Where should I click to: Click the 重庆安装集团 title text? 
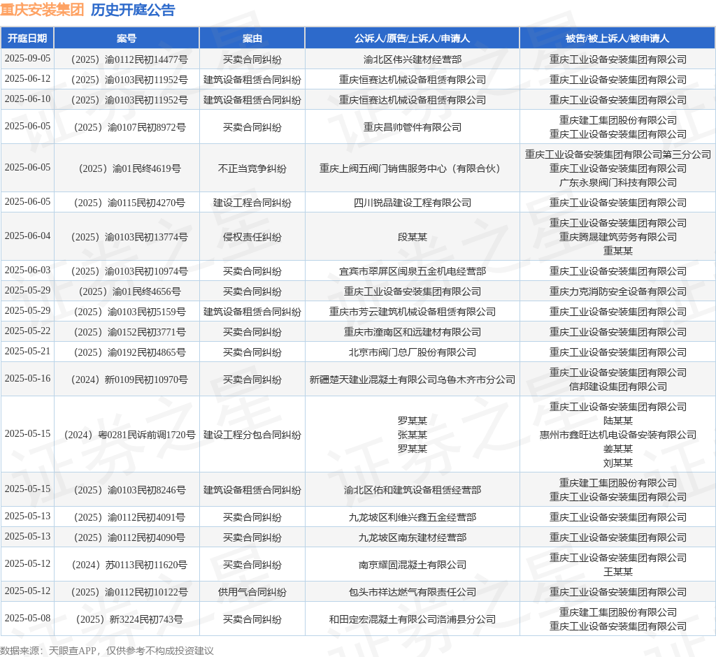pos(42,10)
